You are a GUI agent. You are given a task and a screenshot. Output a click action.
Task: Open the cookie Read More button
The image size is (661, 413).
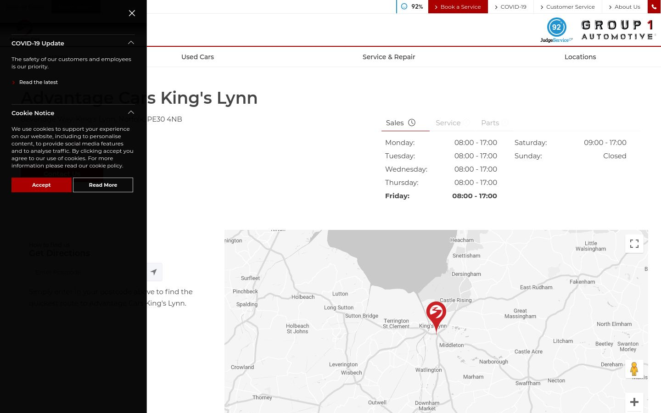[103, 185]
